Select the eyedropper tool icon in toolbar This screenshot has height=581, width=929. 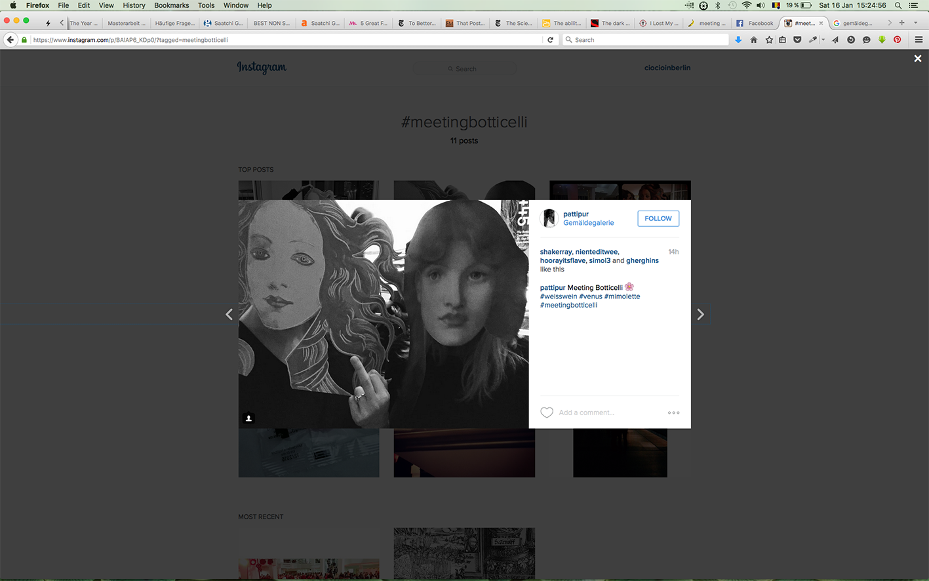pyautogui.click(x=813, y=40)
